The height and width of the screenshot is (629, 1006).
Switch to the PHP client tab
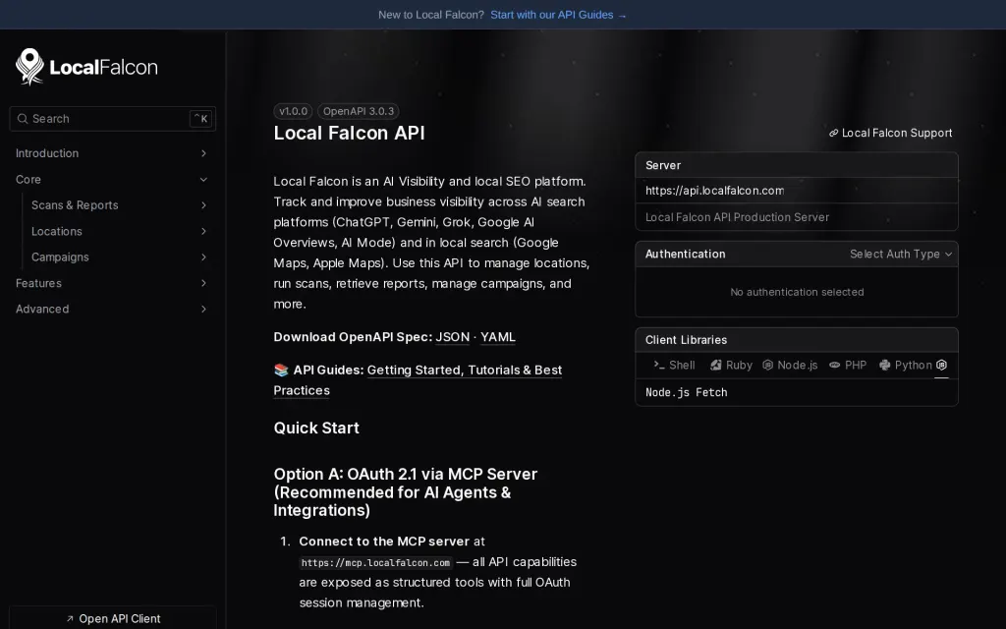[848, 366]
